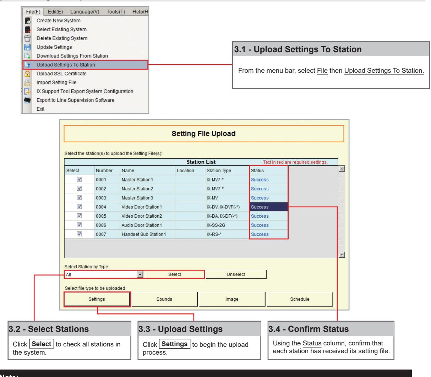Screen dimensions: 431x377
Task: Select the highlighted Success status cell
Action: click(x=268, y=207)
